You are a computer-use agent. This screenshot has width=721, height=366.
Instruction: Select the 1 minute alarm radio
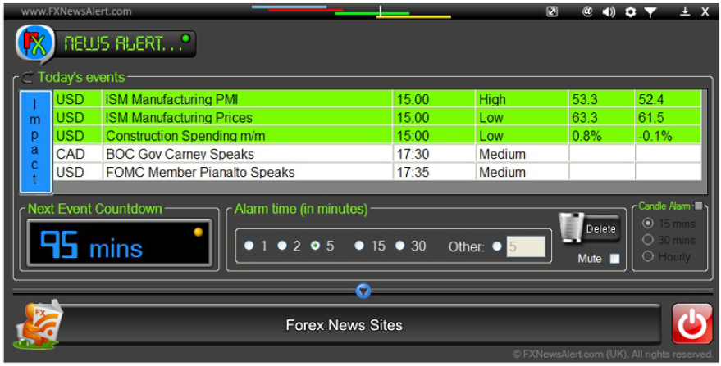tap(249, 246)
